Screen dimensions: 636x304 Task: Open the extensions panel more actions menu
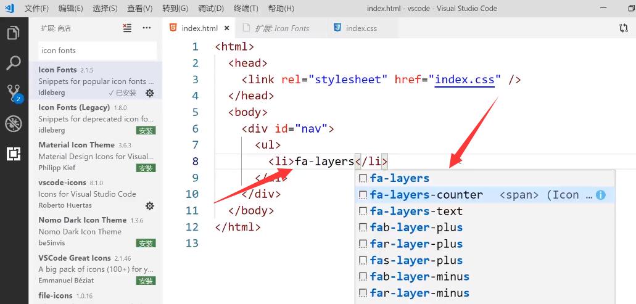click(x=147, y=28)
